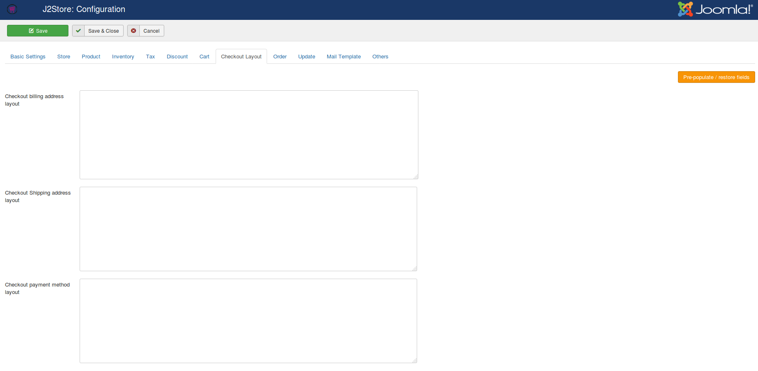Show the Order tab
This screenshot has width=758, height=371.
(280, 57)
